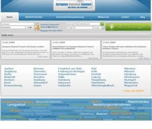Open the Webservice tab

pyautogui.click(x=103, y=17)
